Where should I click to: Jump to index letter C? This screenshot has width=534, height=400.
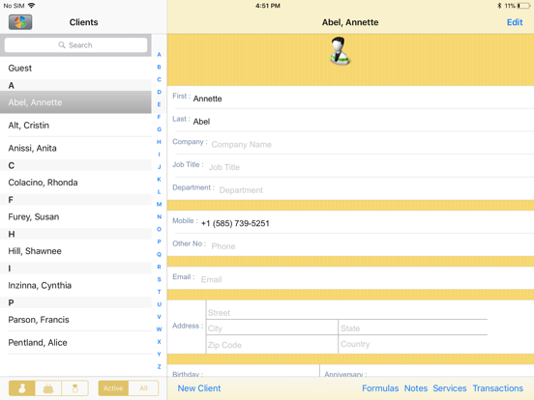click(159, 79)
